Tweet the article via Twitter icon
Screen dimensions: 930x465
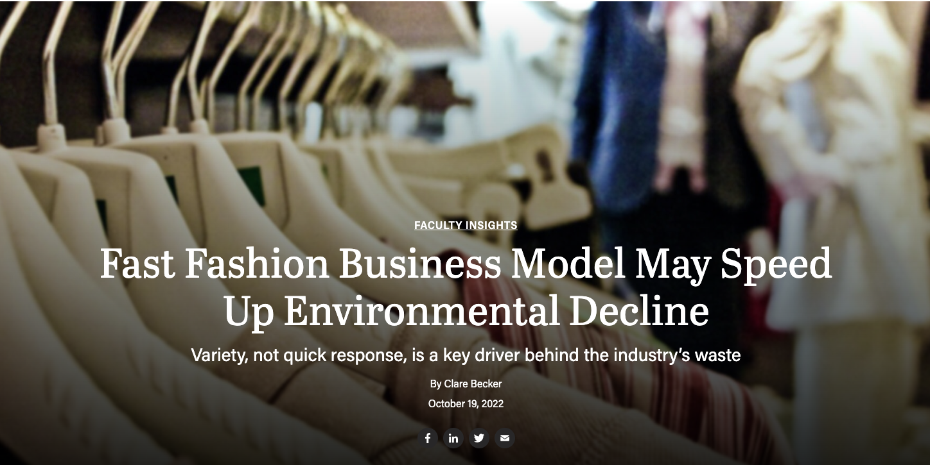point(479,438)
